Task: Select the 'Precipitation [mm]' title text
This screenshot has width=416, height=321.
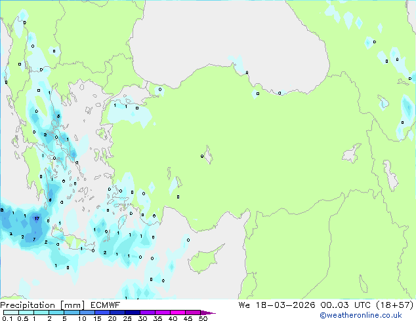Action: pos(43,305)
